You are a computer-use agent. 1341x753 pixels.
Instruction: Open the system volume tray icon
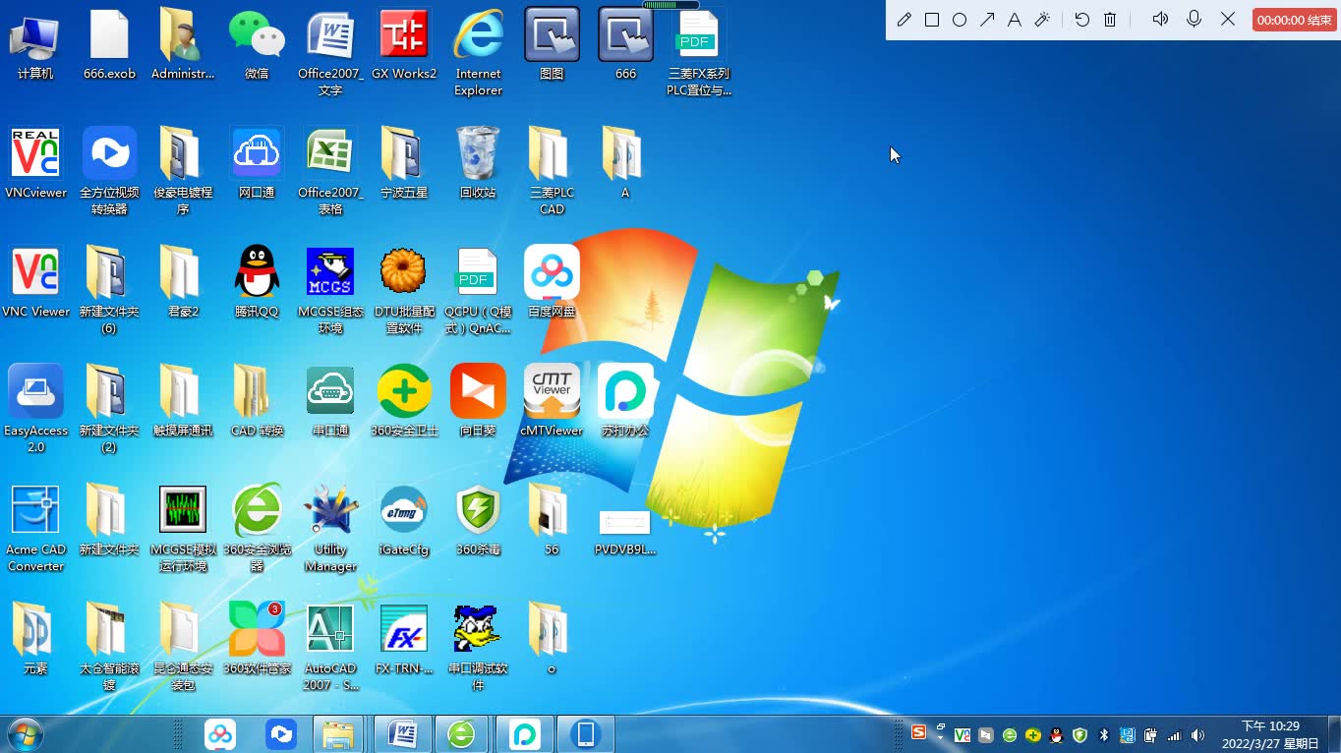pyautogui.click(x=1197, y=734)
